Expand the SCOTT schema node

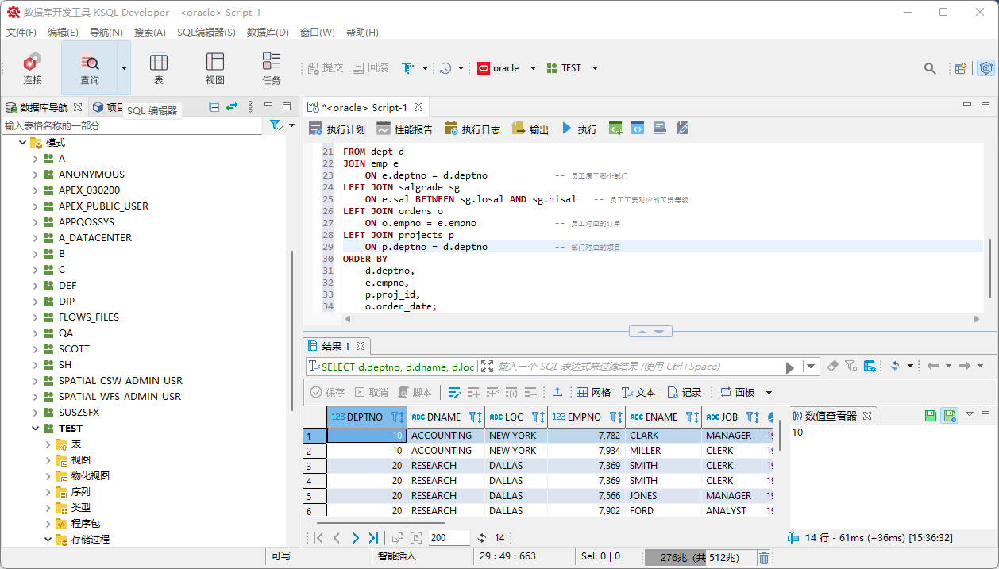click(x=35, y=349)
